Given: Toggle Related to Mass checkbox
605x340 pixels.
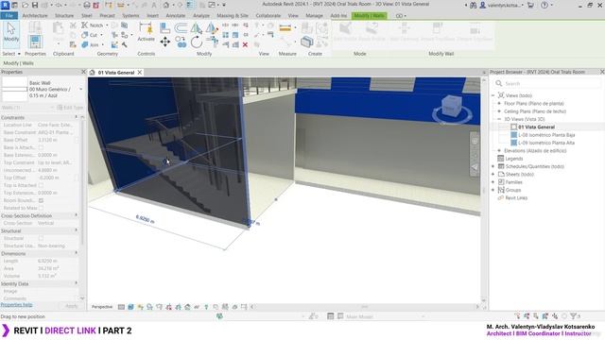Looking at the screenshot, I should (x=41, y=208).
